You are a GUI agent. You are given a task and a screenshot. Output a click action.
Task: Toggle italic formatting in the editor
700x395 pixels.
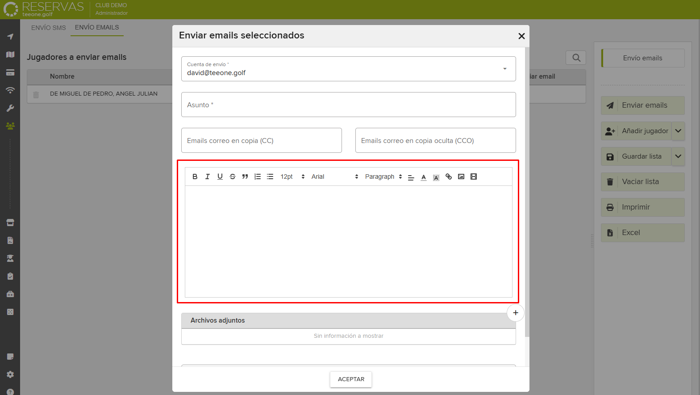[208, 176]
